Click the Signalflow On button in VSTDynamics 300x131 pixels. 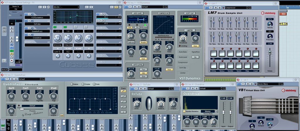pyautogui.click(x=195, y=57)
